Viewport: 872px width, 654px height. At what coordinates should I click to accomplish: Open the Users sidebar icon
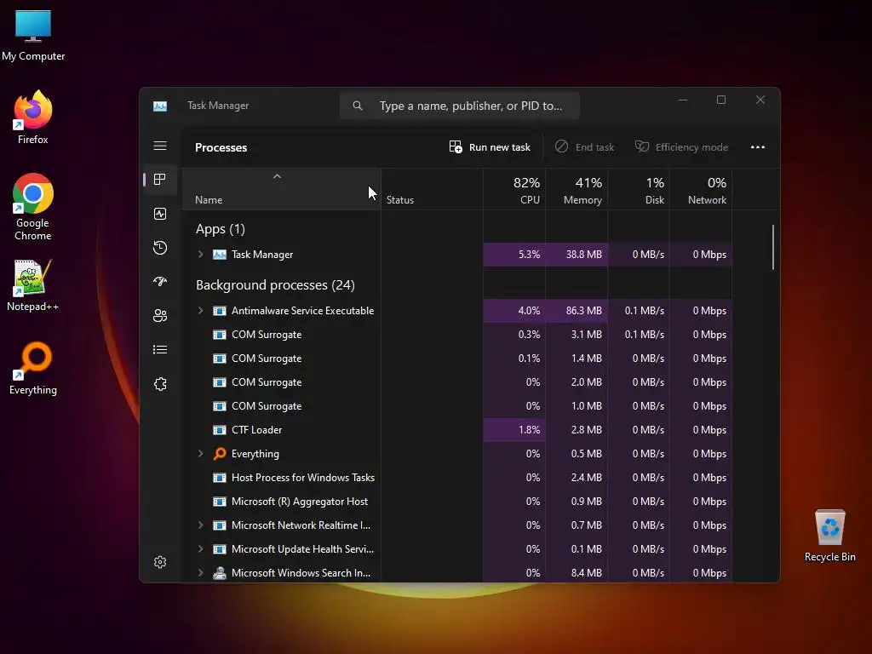click(x=160, y=316)
